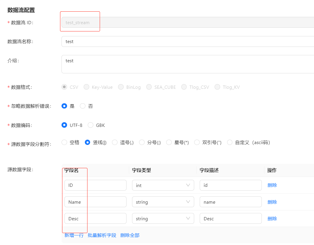The height and width of the screenshot is (245, 314).
Task: Click 删除全部 to remove all fields
Action: pos(130,235)
